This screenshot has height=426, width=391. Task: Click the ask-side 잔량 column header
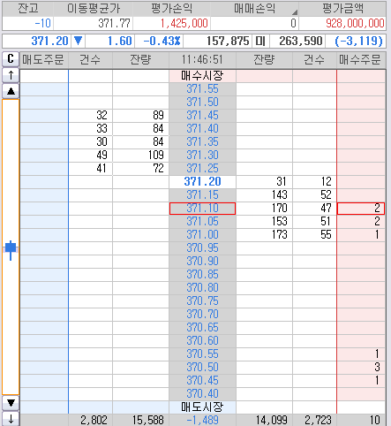pos(140,60)
